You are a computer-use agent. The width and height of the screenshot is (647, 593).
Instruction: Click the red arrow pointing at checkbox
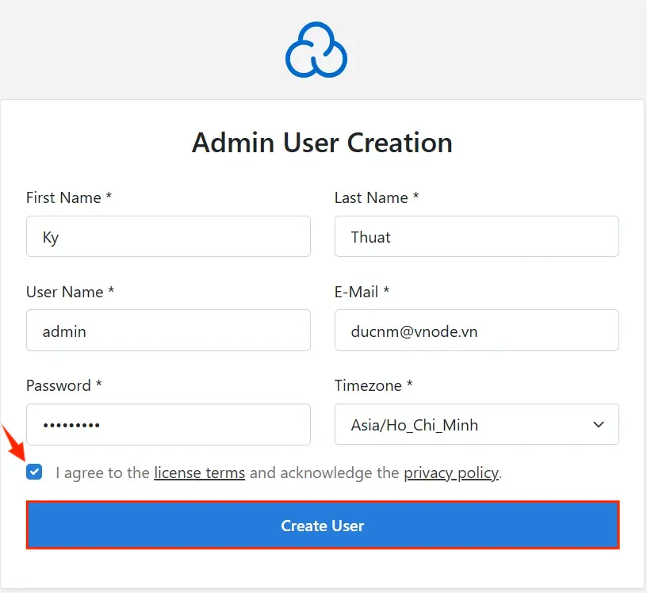click(13, 442)
